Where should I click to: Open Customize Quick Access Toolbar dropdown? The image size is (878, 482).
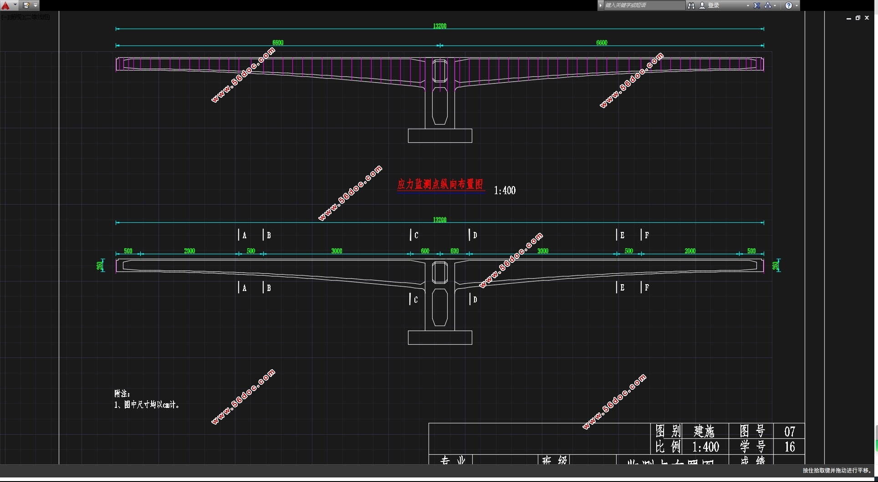36,5
